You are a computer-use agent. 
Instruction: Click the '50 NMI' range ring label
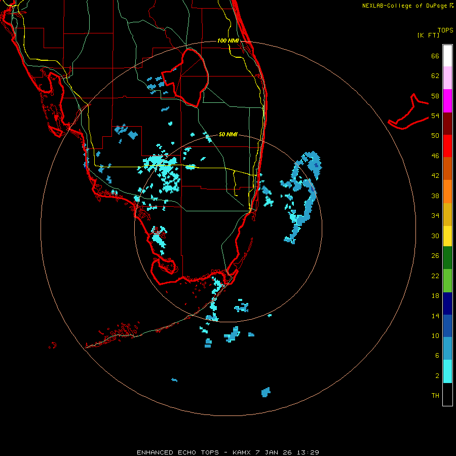(x=228, y=134)
